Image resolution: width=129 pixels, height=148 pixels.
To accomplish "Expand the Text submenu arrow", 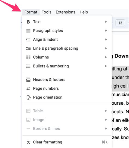I will pyautogui.click(x=106, y=22).
